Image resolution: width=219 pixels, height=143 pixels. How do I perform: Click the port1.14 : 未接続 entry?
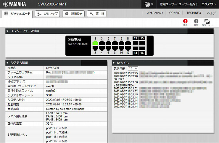[x=57, y=132]
